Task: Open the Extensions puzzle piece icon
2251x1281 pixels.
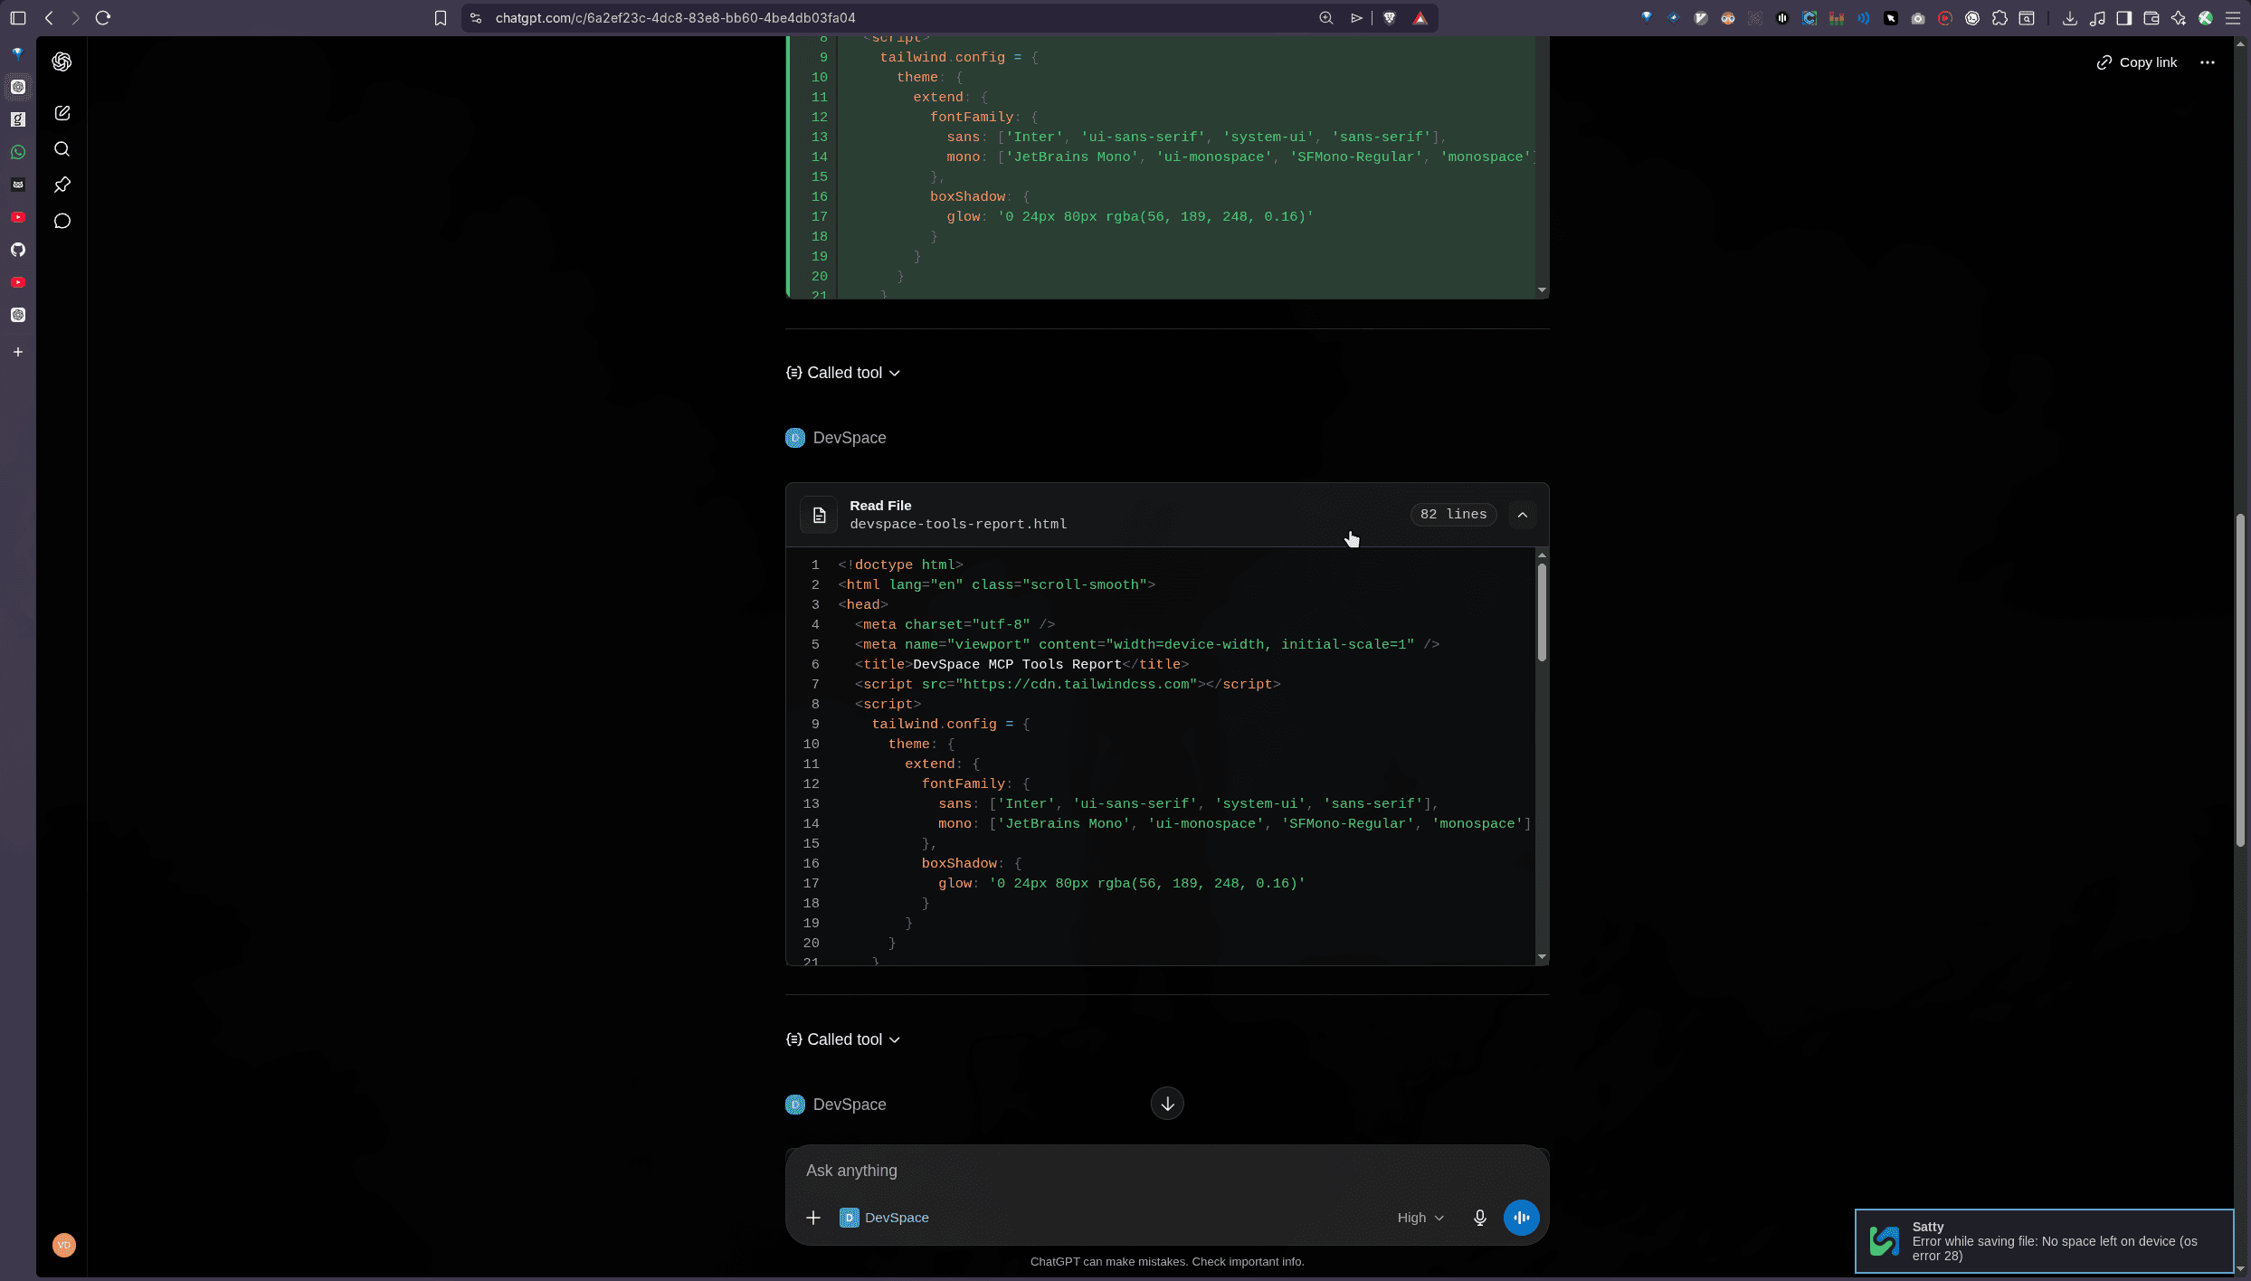Action: (x=1999, y=18)
